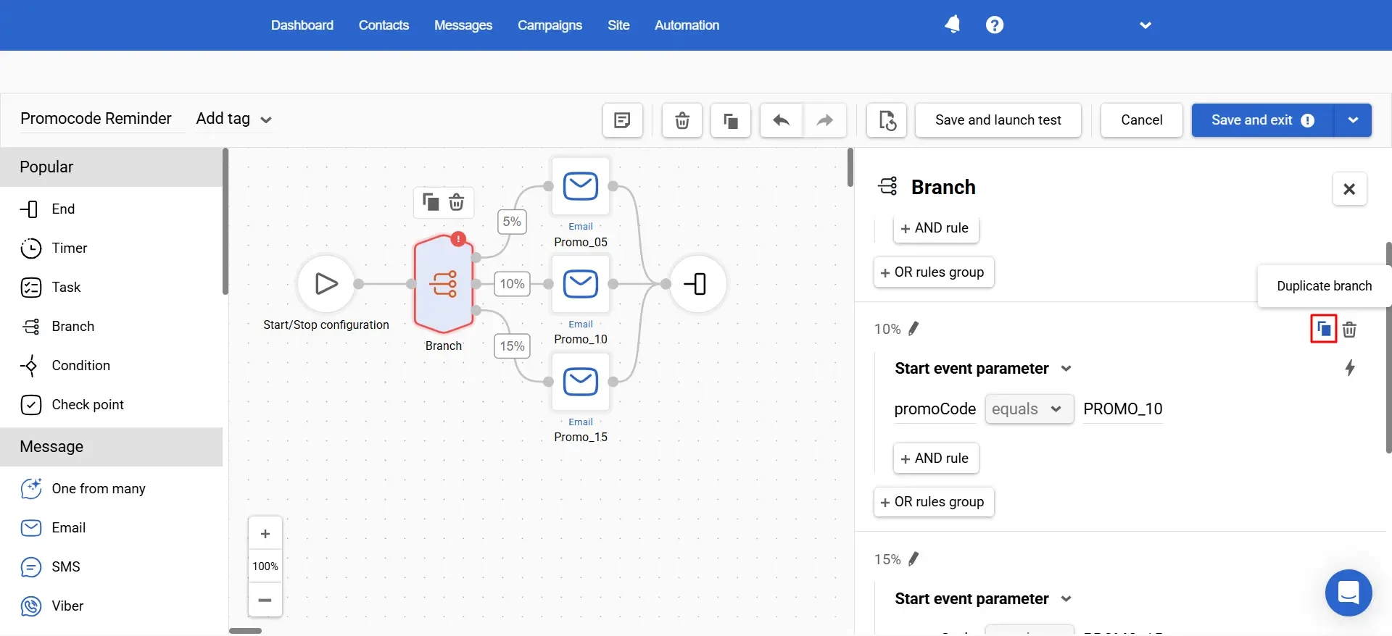Delete the 10% branch with trash icon
The width and height of the screenshot is (1392, 636).
click(x=1349, y=330)
